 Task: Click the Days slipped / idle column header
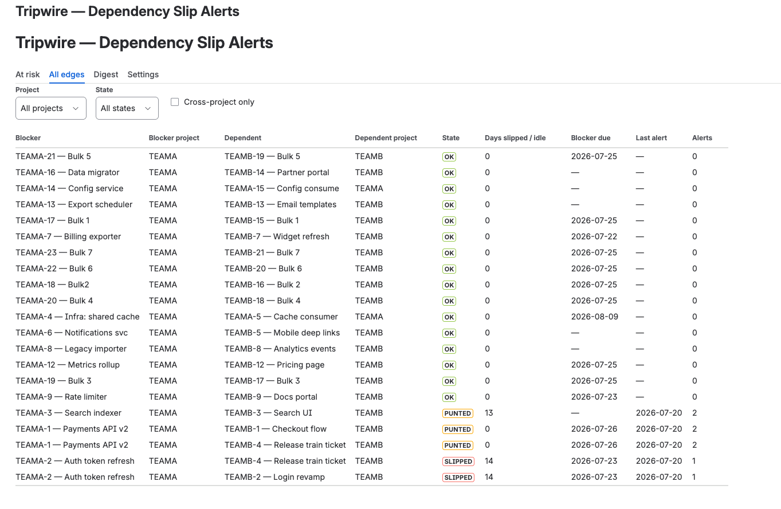click(x=515, y=138)
